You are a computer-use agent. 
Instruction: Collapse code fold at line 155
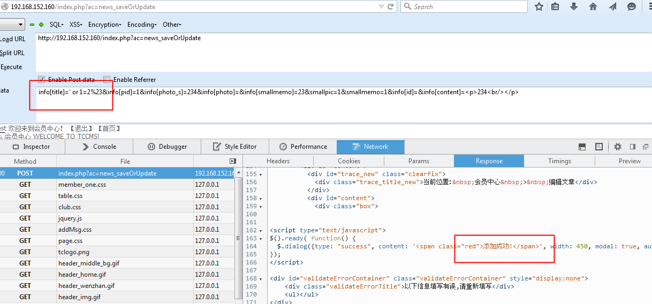pyautogui.click(x=261, y=174)
